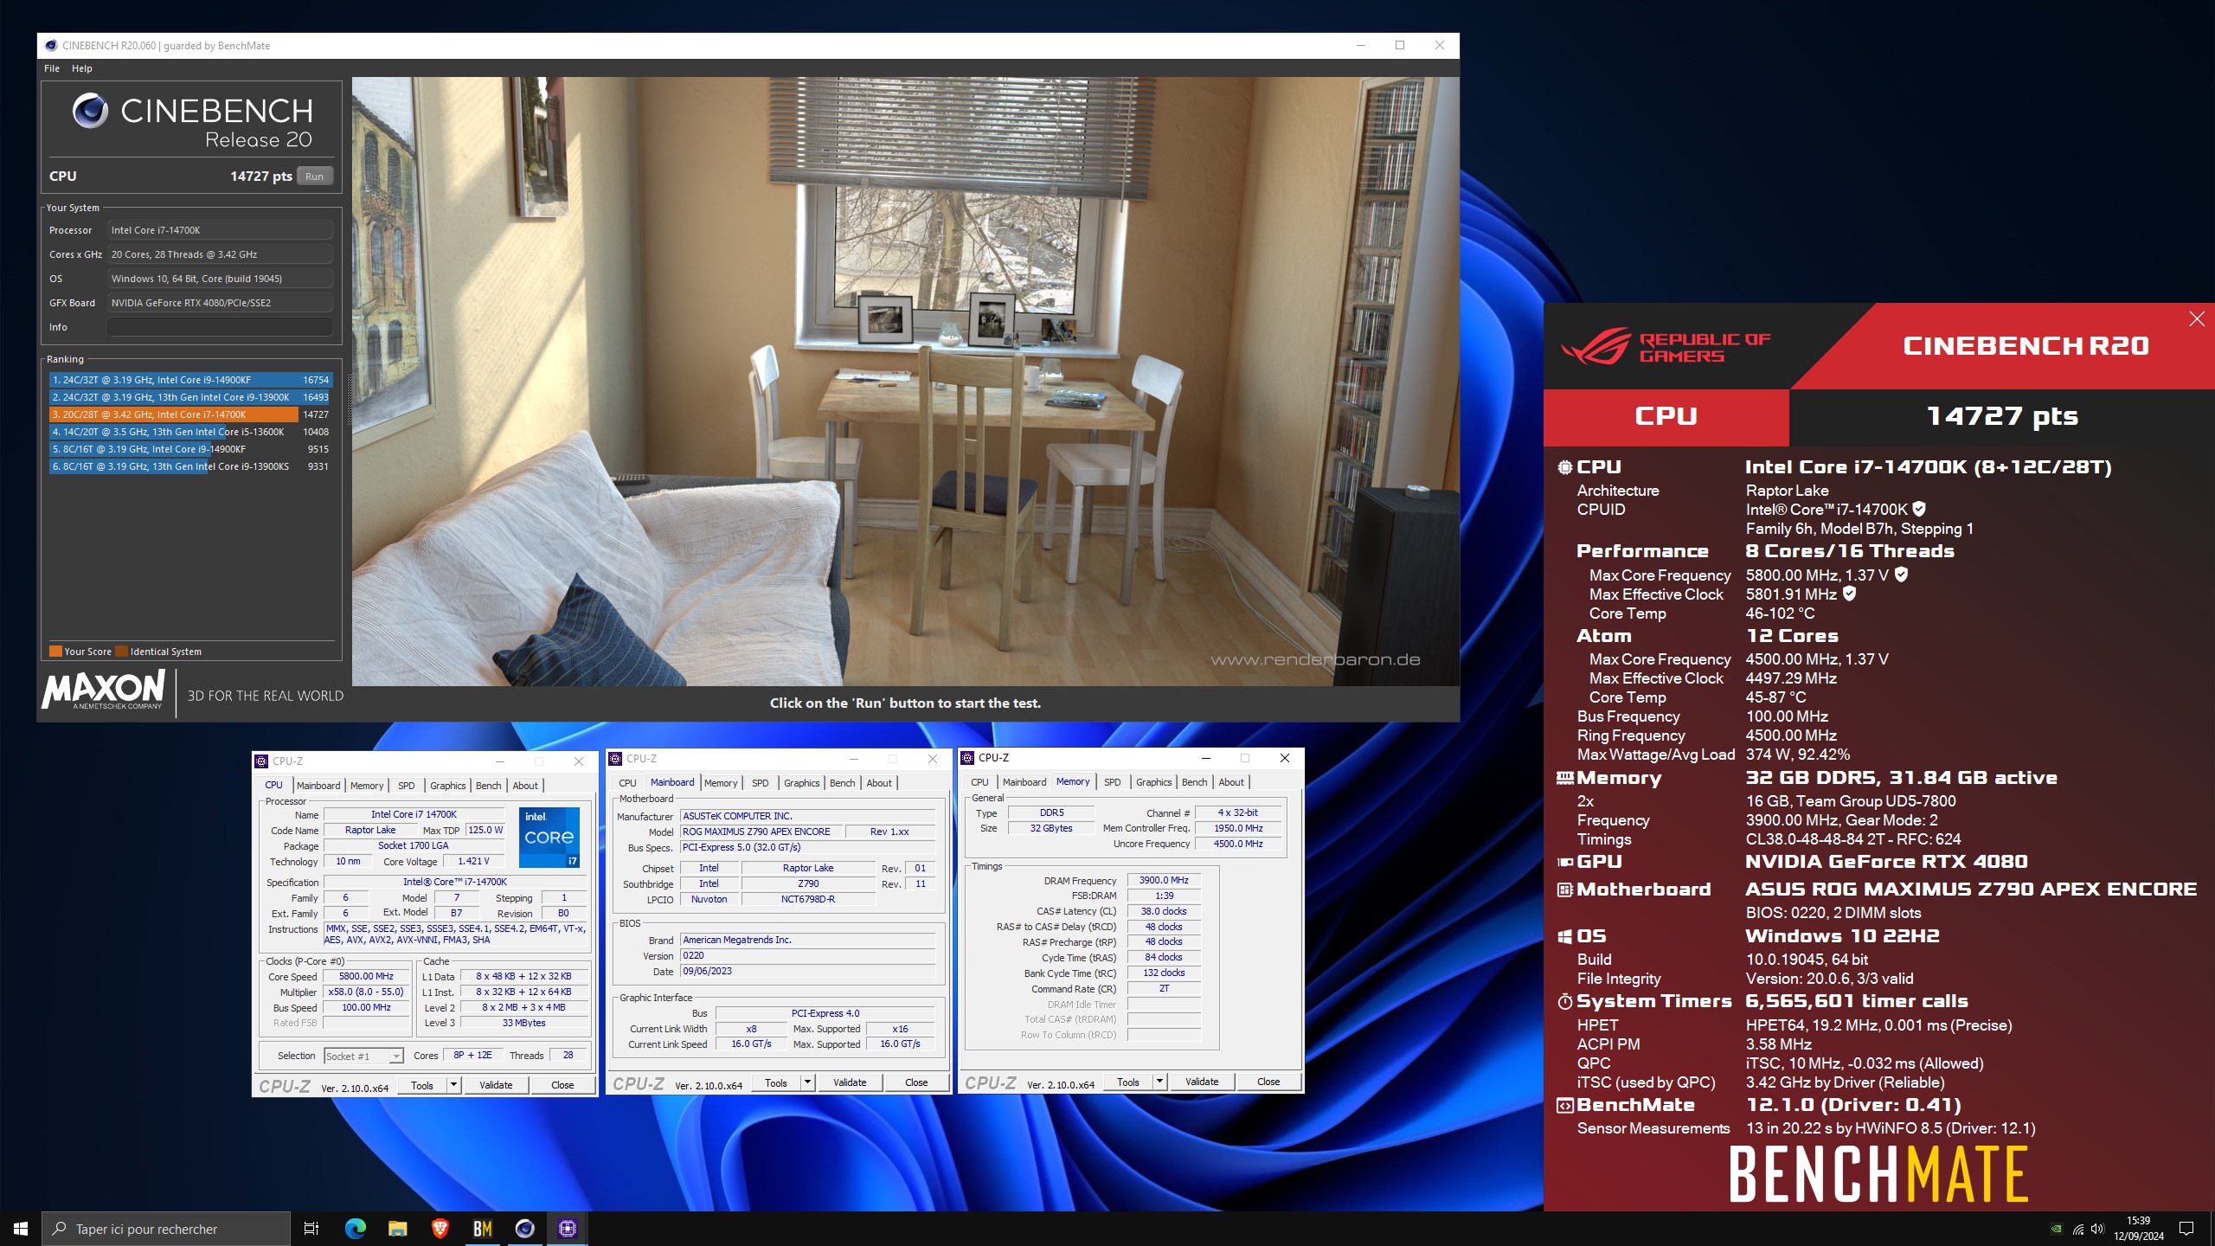Click the DRAM Frequency 3900.0 MHz field

pos(1164,880)
